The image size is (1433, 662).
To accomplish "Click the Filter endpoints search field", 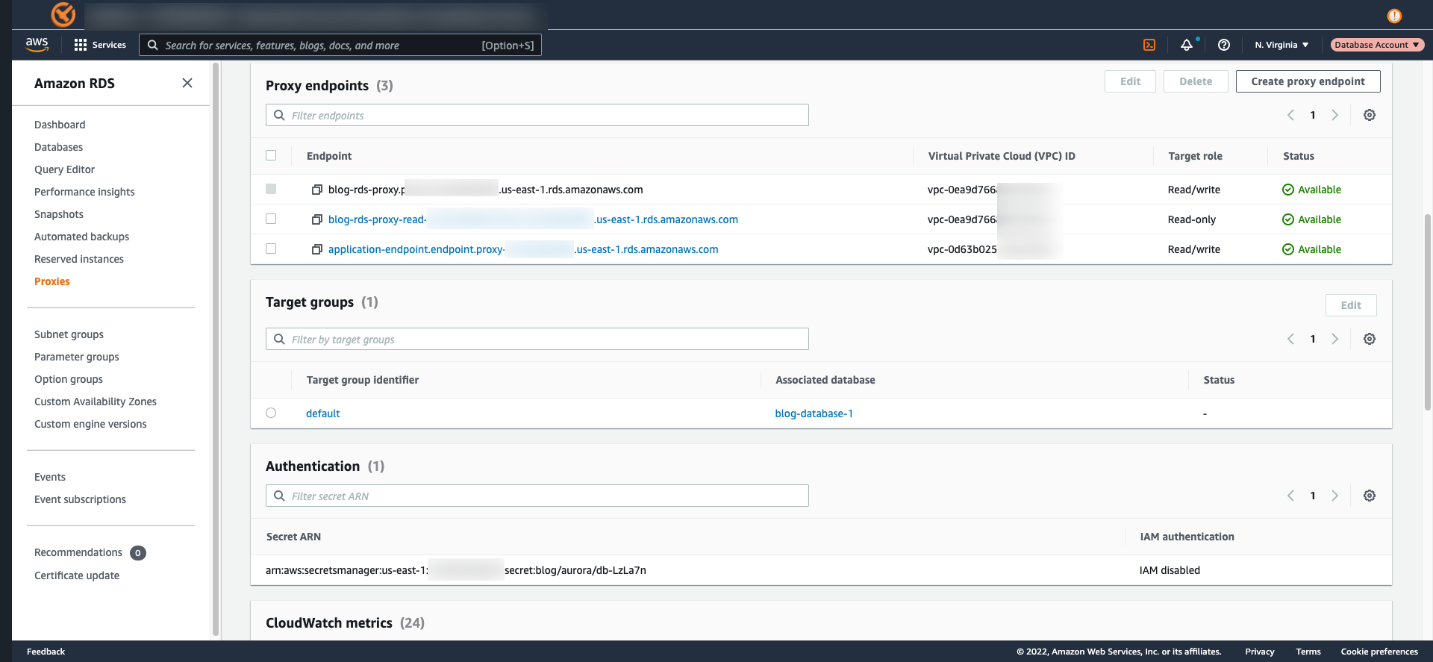I will (537, 115).
